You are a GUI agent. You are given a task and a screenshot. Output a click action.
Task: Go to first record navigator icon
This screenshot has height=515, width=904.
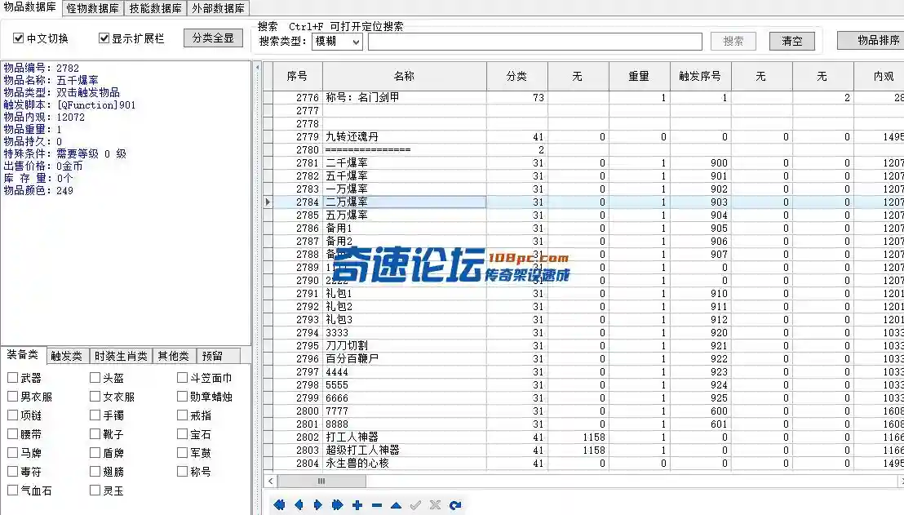click(279, 505)
